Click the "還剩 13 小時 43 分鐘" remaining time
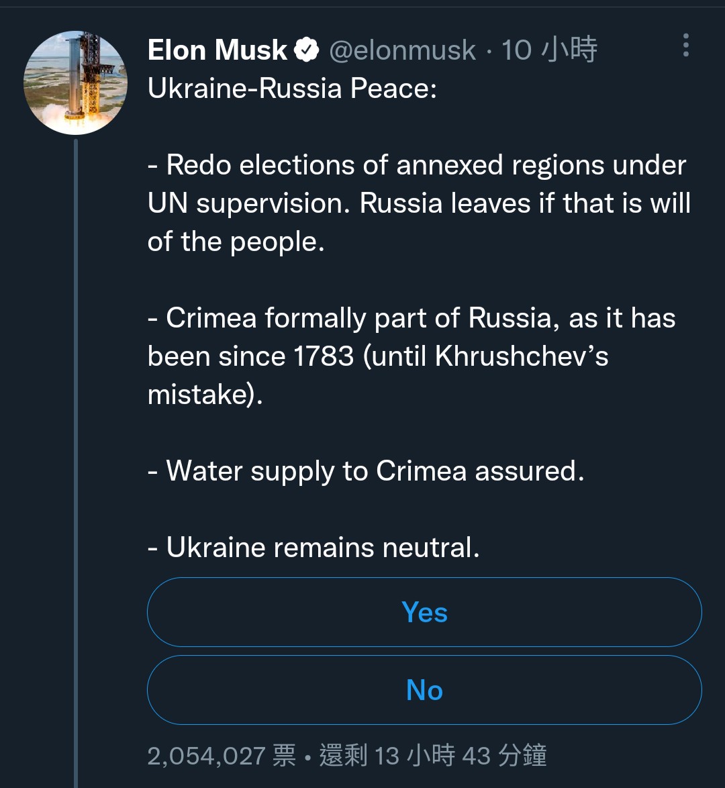The image size is (725, 788). click(x=433, y=756)
